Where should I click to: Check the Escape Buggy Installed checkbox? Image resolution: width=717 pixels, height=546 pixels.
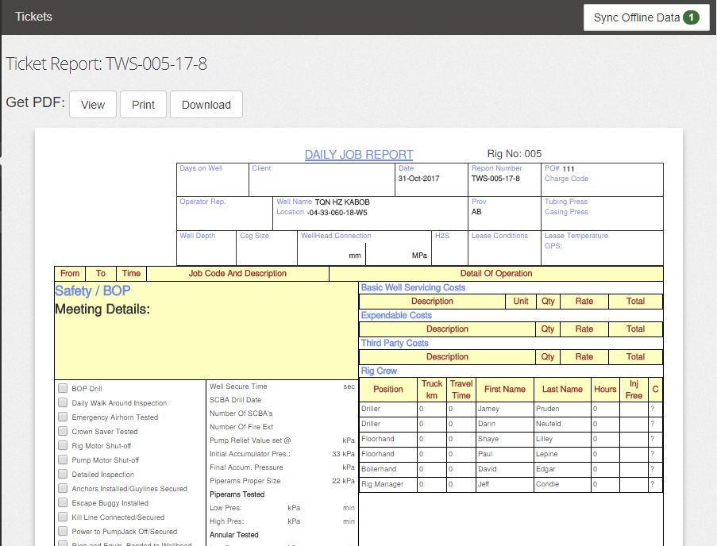pyautogui.click(x=63, y=502)
